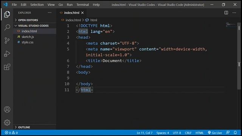Click Go Live server button
The height and width of the screenshot is (136, 242).
point(215,133)
